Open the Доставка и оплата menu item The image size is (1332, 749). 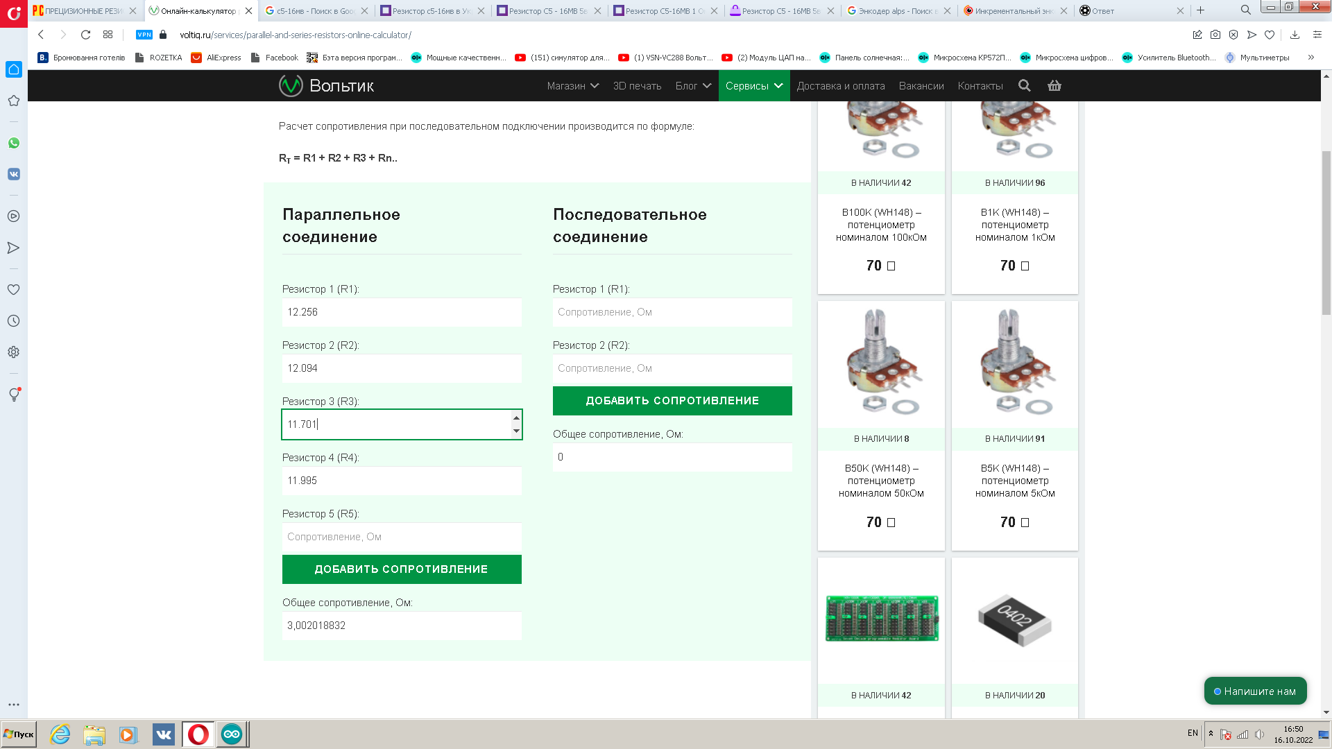(x=841, y=86)
